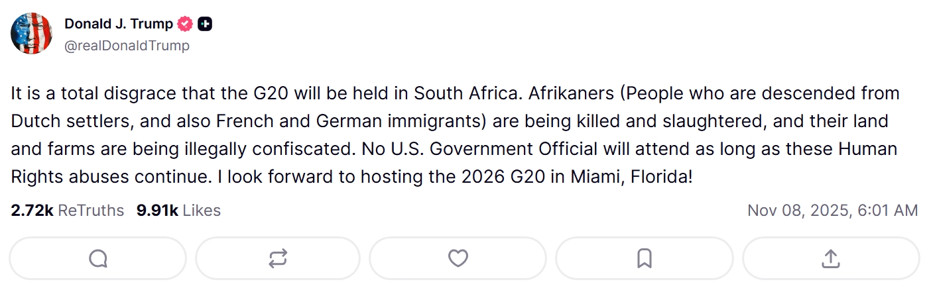Open the share upload icon
931x294 pixels.
[x=830, y=258]
